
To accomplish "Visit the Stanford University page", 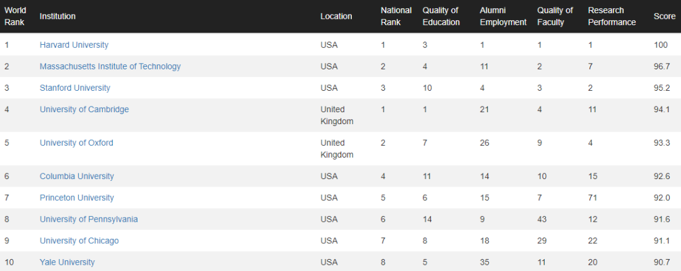I will (74, 88).
